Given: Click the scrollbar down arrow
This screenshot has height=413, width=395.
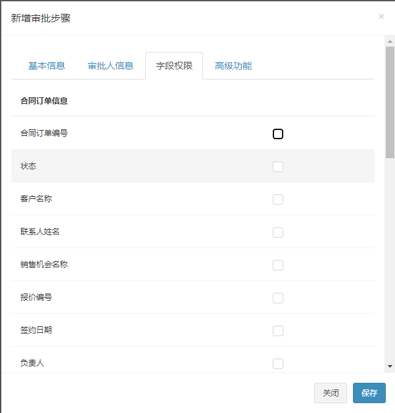Looking at the screenshot, I should [x=390, y=366].
